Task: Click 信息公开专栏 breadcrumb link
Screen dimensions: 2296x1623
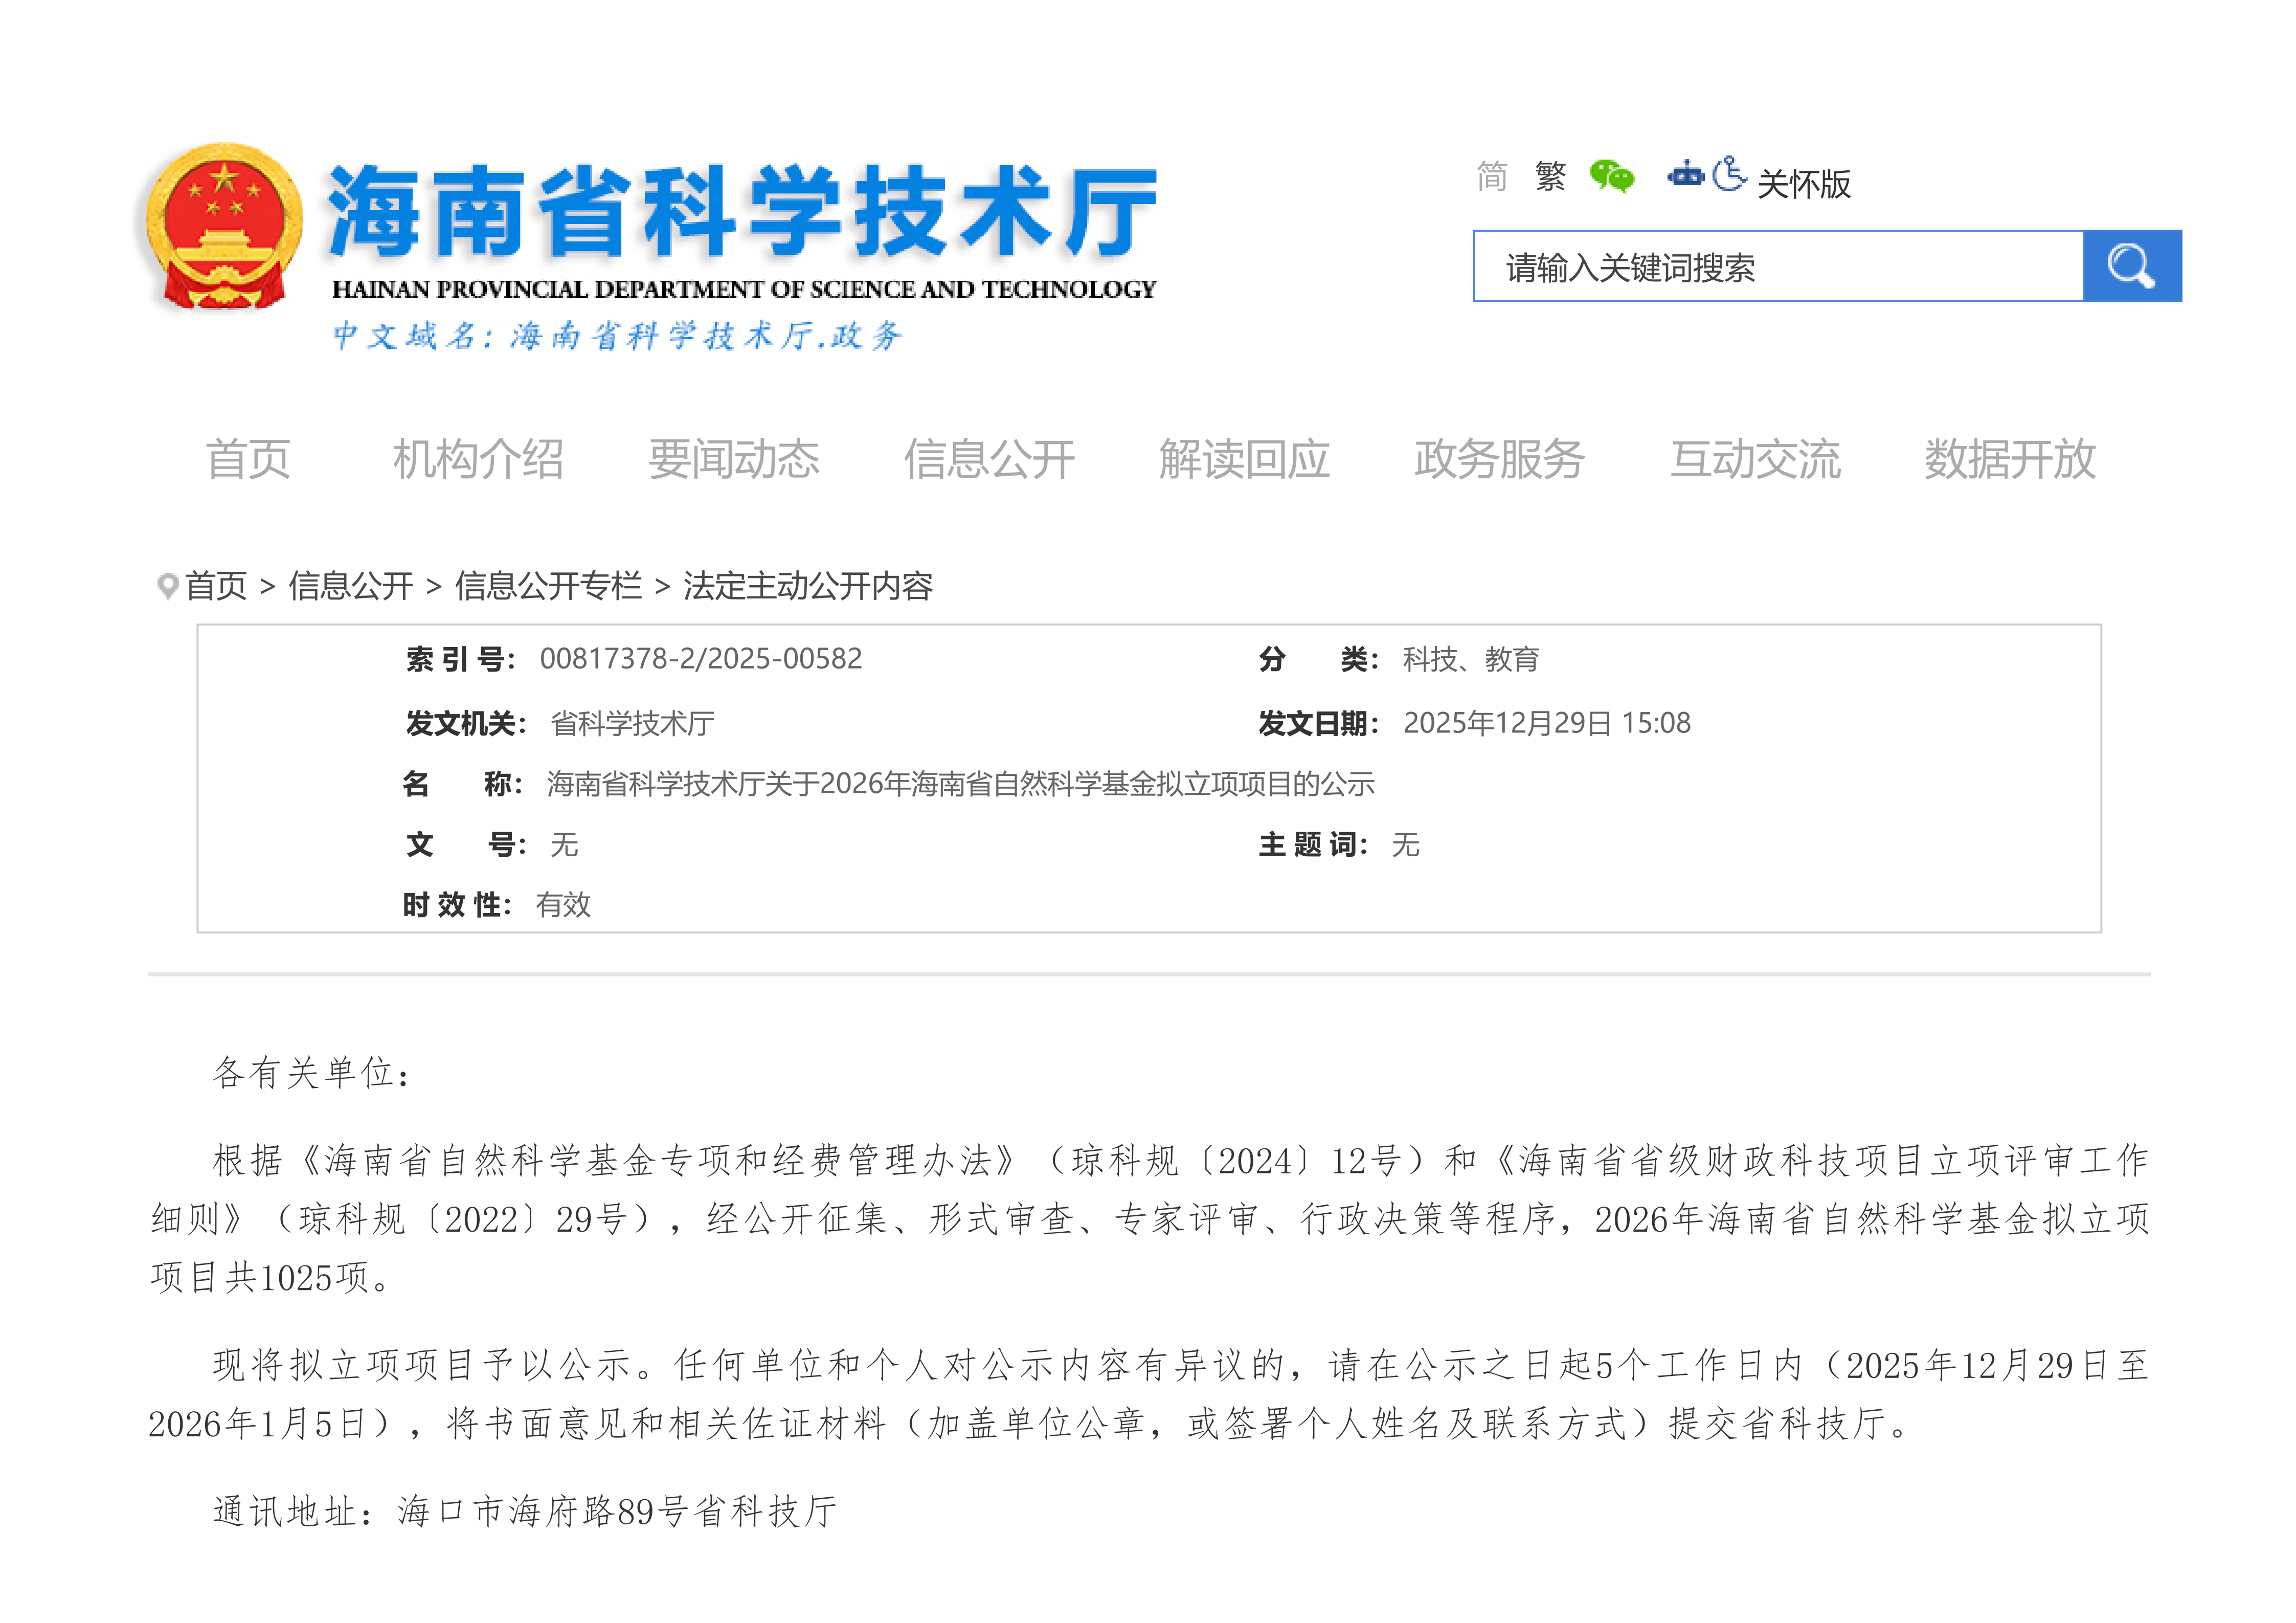Action: pyautogui.click(x=548, y=586)
